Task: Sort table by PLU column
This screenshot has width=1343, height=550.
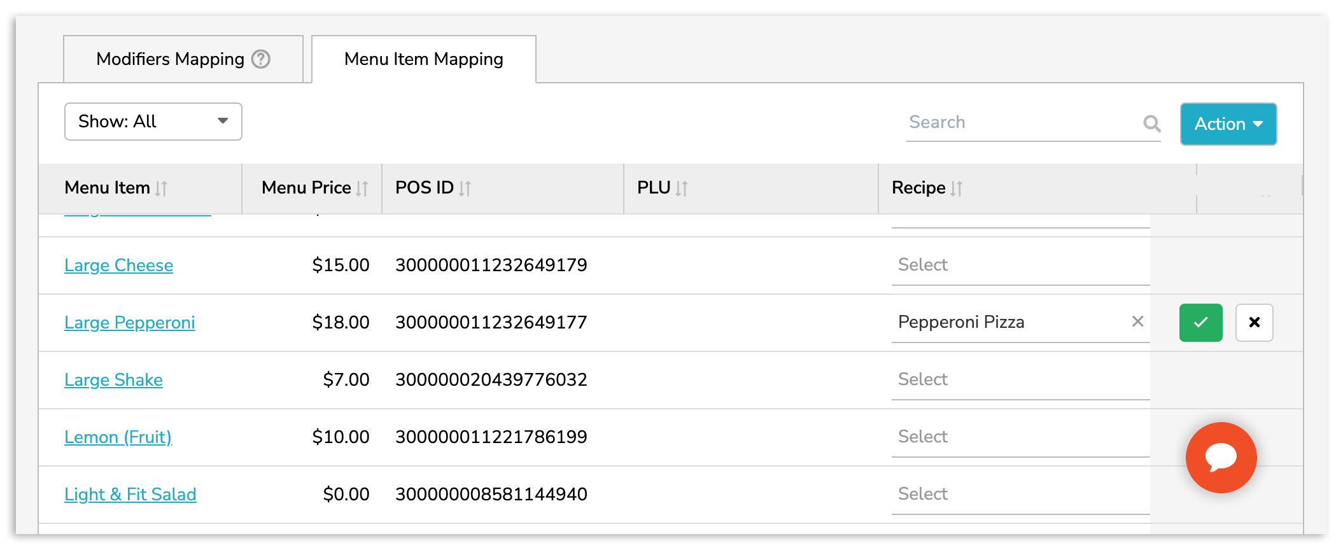Action: click(x=681, y=188)
